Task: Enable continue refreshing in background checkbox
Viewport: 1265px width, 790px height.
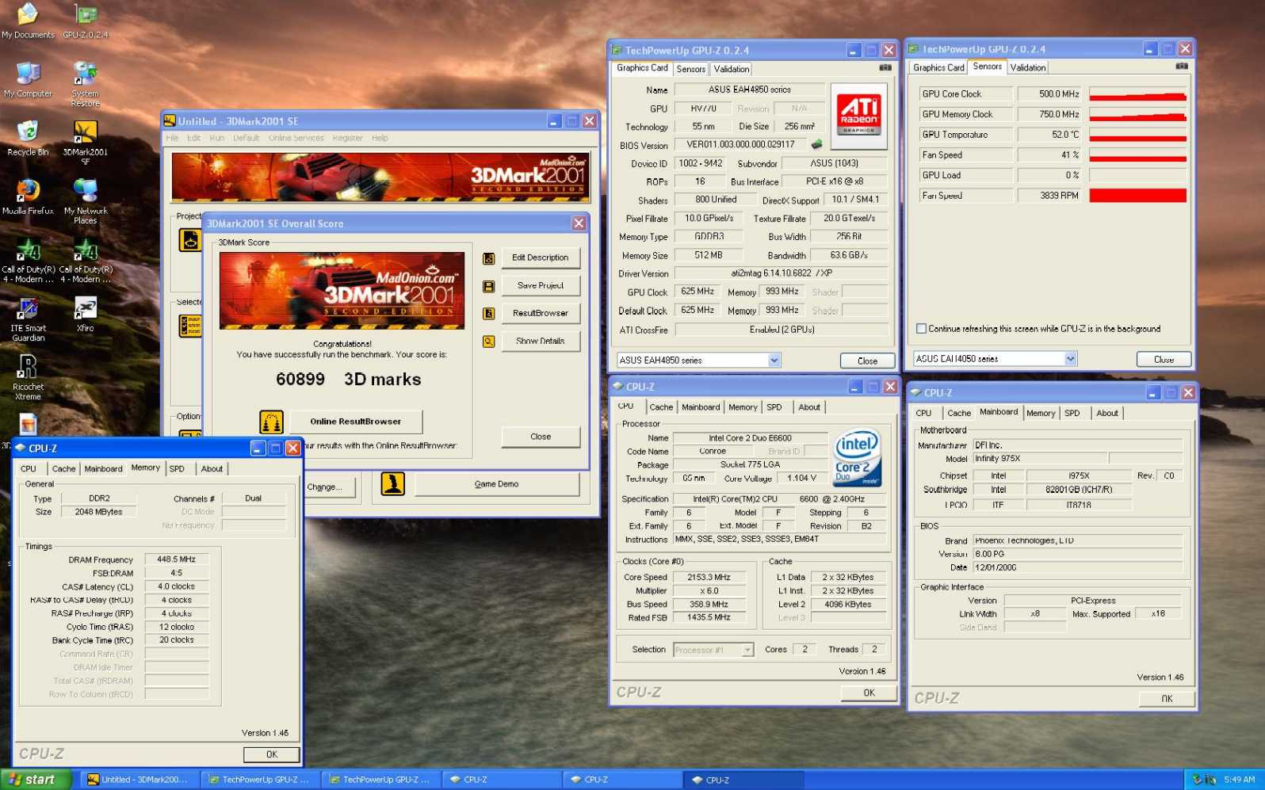Action: point(921,328)
